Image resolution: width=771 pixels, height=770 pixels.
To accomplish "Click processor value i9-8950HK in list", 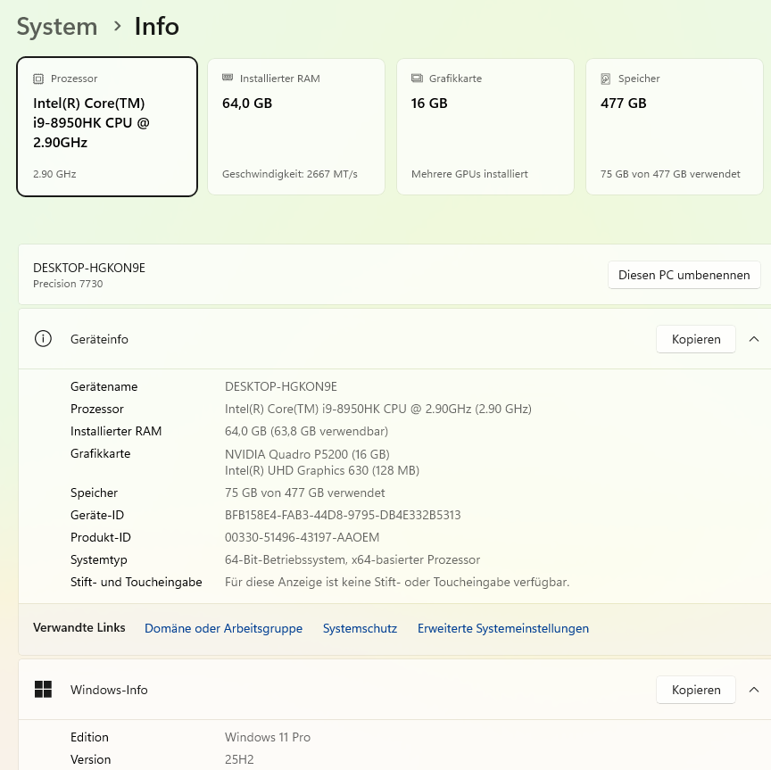I will point(378,410).
